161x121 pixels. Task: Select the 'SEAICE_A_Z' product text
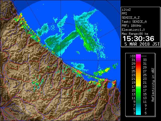[x=131, y=18]
